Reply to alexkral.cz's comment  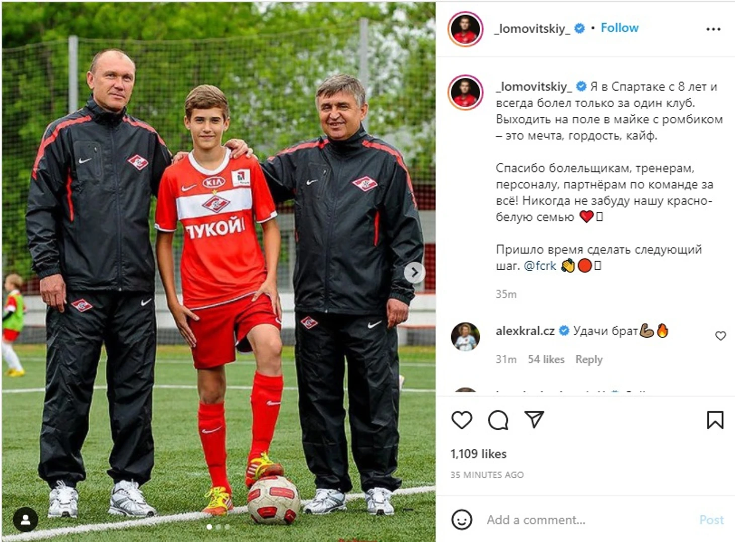(x=589, y=359)
